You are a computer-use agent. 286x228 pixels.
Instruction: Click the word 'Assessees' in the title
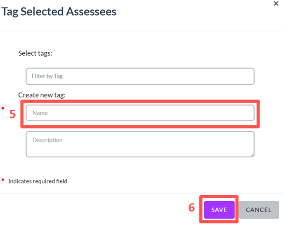pos(91,12)
